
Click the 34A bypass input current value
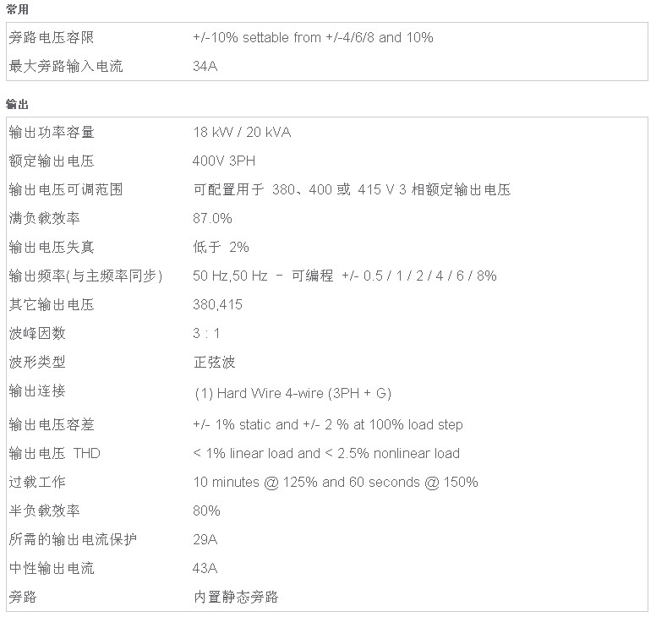pyautogui.click(x=205, y=66)
